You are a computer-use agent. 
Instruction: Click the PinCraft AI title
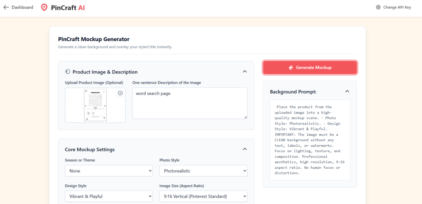point(68,8)
